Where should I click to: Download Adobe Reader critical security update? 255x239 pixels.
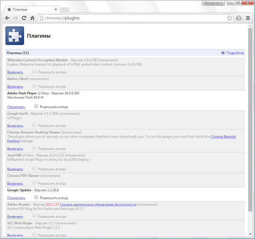[98, 205]
